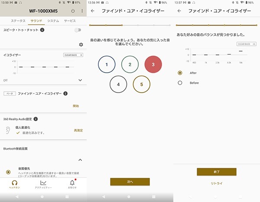The image size is (260, 202).
Task: Tap the power icon beside WF-1000XM5
Action: pos(73,11)
